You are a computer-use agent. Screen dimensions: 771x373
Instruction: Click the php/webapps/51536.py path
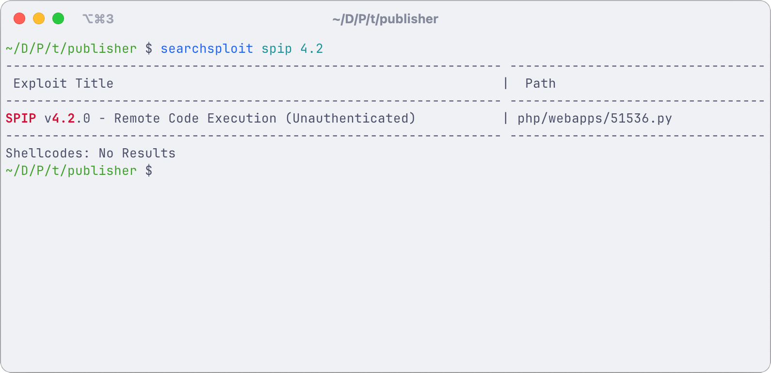595,119
